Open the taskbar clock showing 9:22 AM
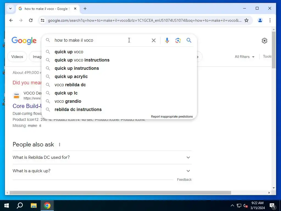The image size is (281, 211). click(x=257, y=206)
